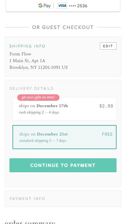Click the 1 Main St address line
The image size is (126, 224).
(x=27, y=61)
